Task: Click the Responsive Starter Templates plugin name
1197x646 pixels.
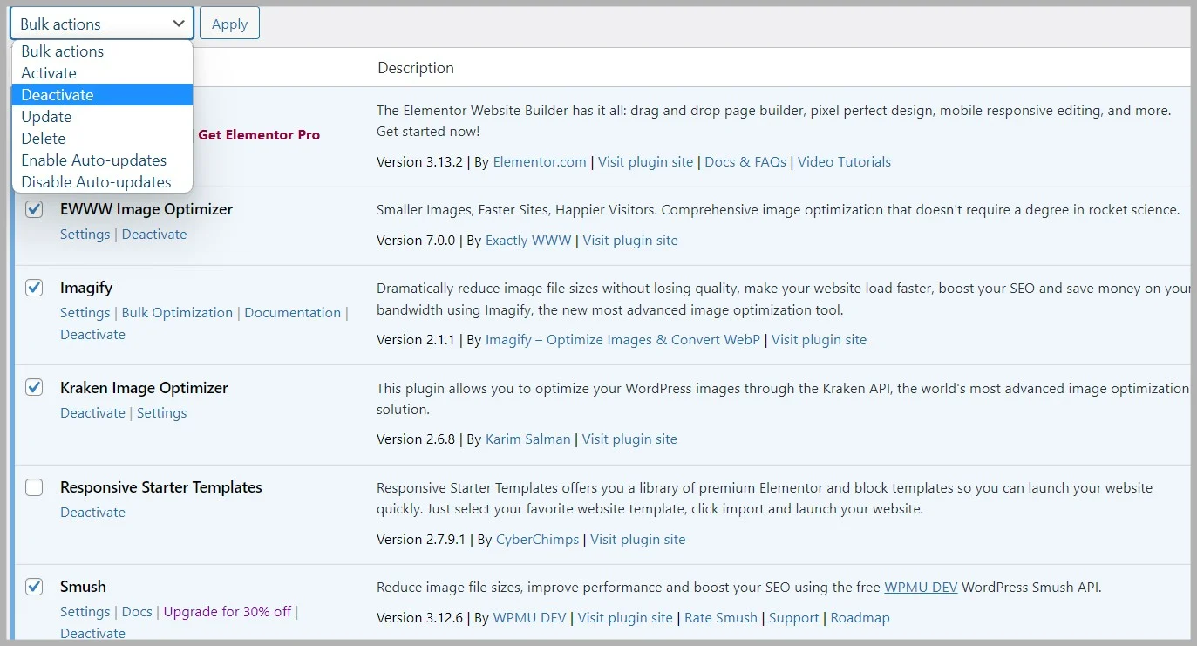Action: [161, 487]
